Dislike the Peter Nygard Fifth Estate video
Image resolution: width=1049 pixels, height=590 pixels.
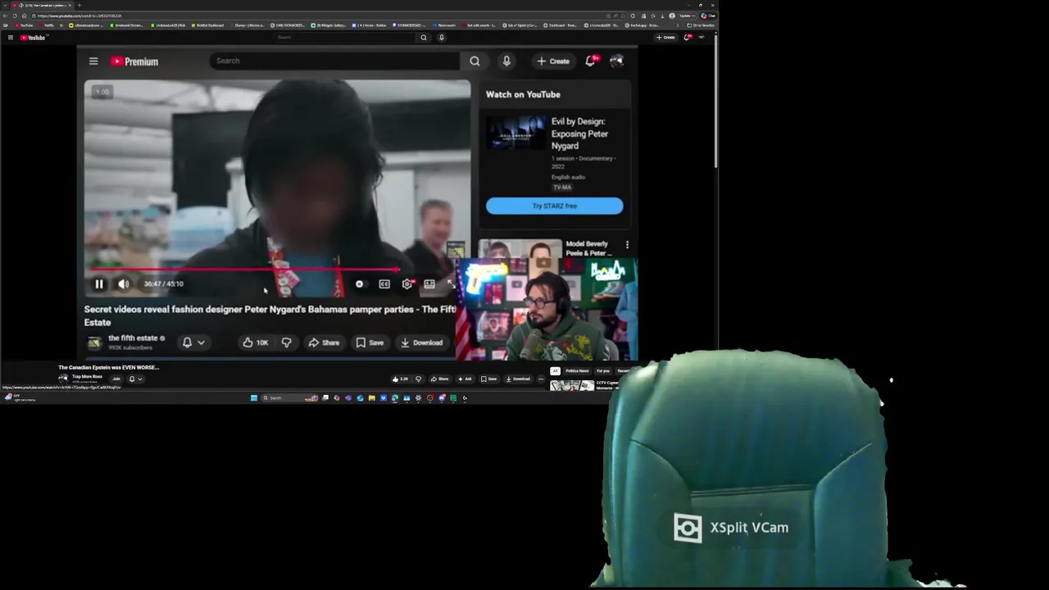[x=286, y=343]
